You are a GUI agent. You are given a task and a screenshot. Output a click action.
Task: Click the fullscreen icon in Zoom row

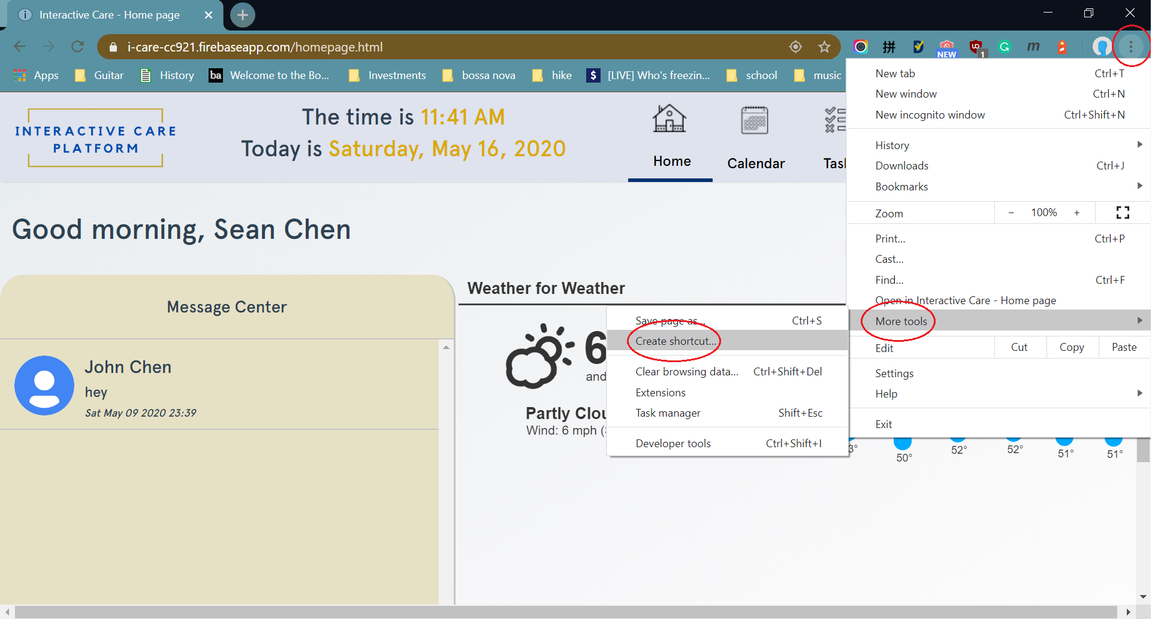point(1123,213)
